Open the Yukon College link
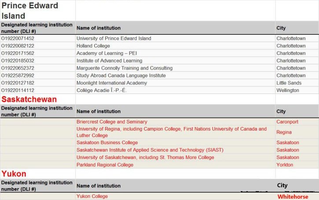This screenshot has width=319, height=200. click(x=92, y=196)
